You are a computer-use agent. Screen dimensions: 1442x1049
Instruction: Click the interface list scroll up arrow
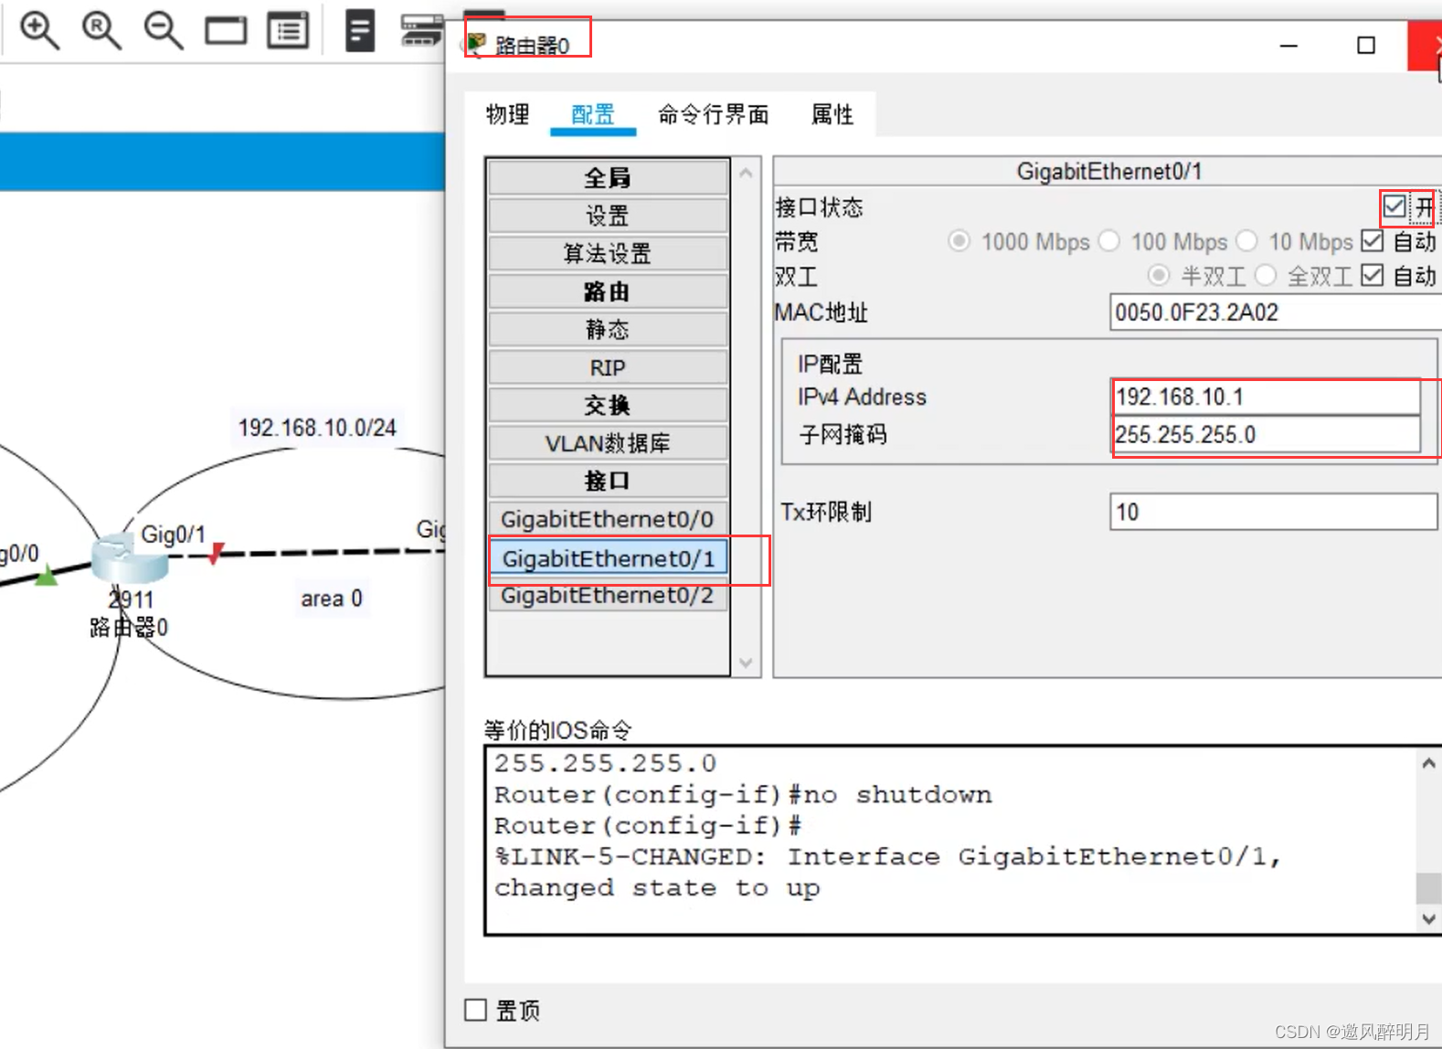(x=746, y=173)
